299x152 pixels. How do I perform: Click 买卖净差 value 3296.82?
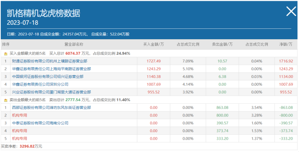[x=27, y=146]
